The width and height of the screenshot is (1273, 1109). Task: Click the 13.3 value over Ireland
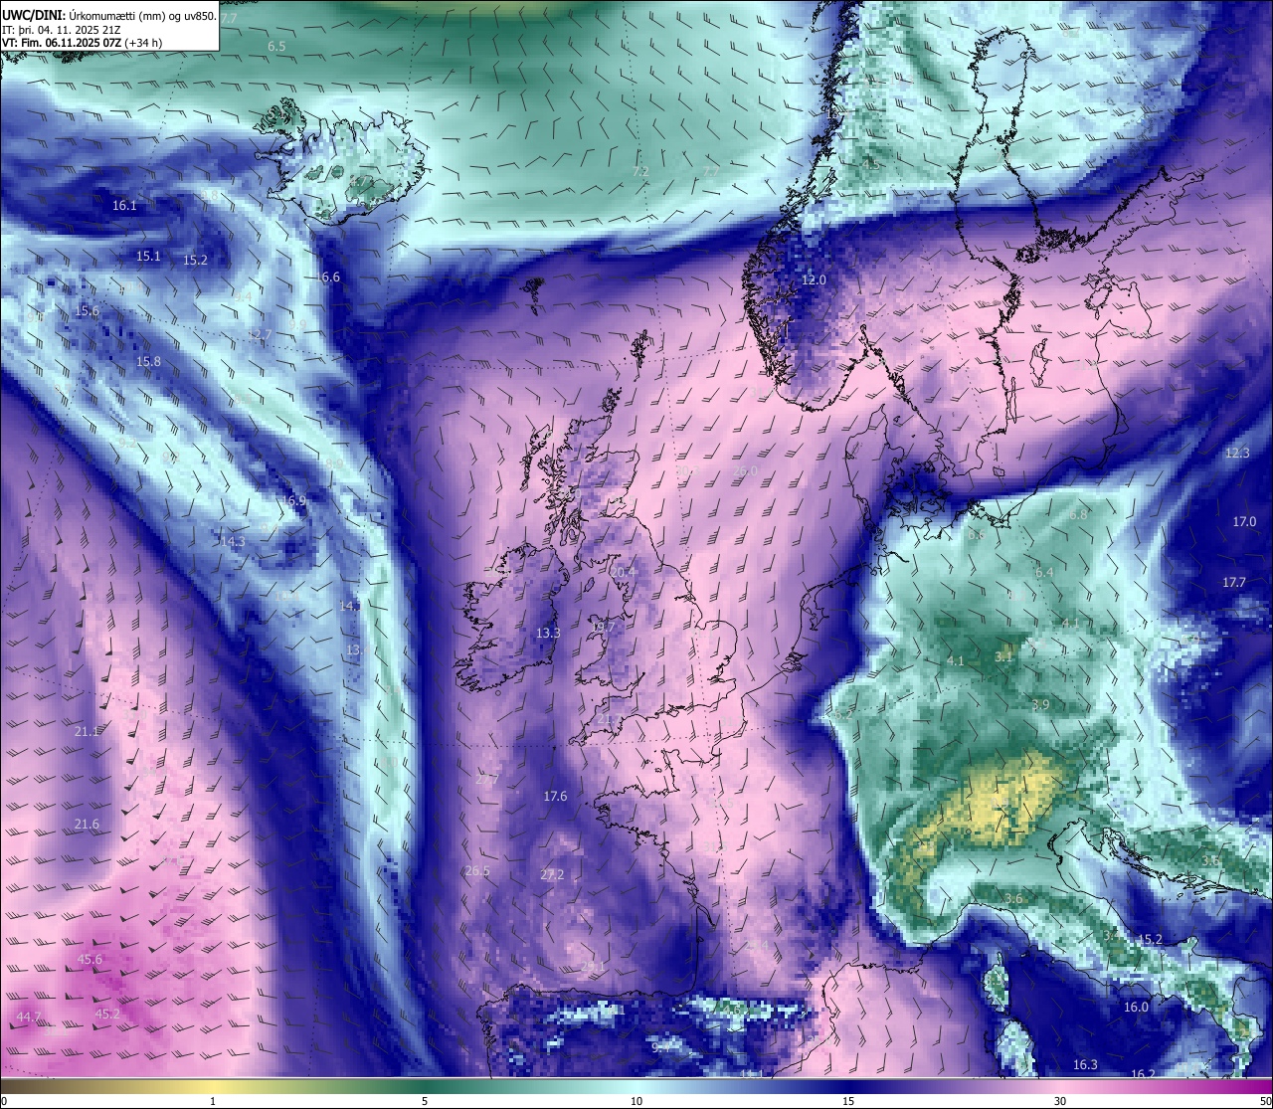548,634
